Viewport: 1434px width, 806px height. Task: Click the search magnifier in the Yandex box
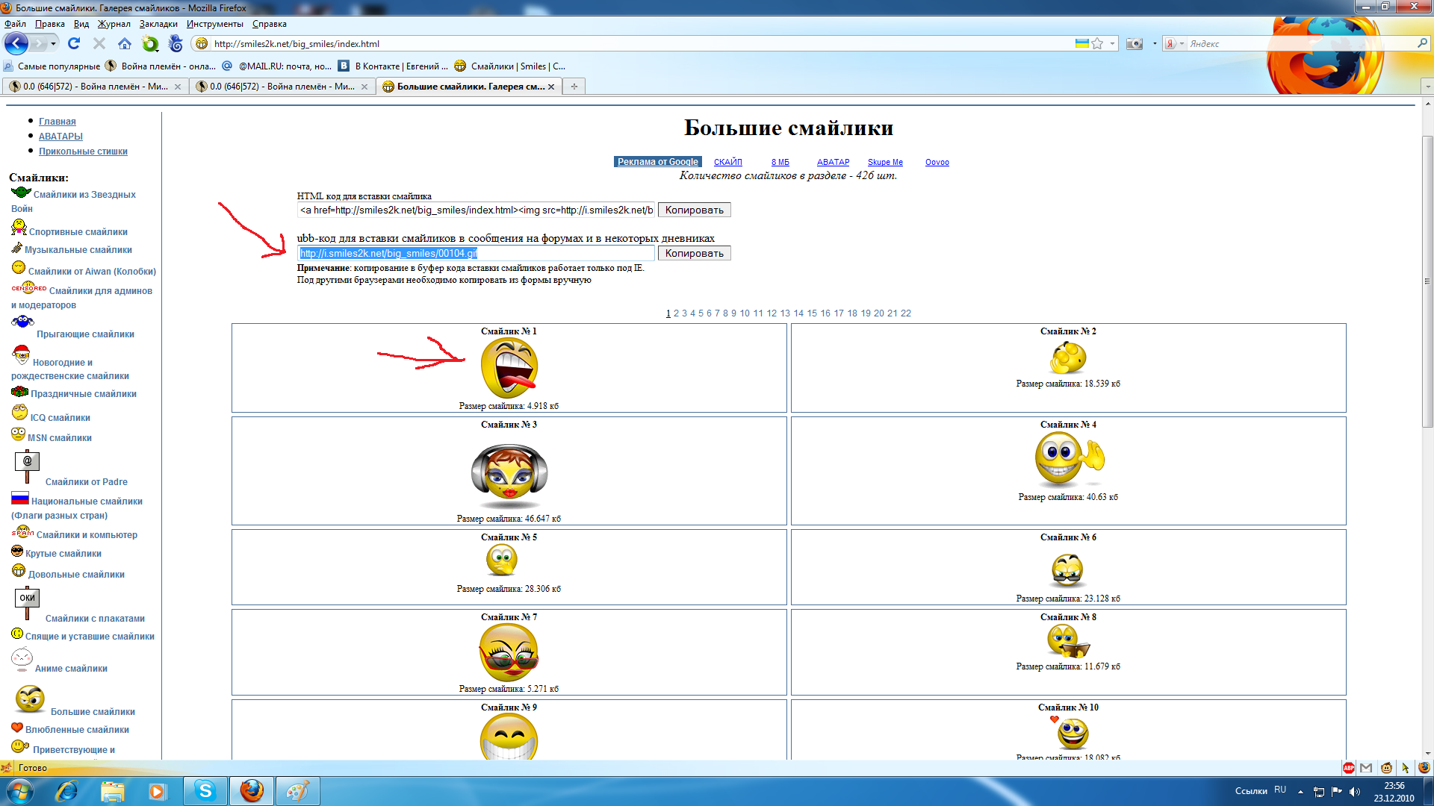(x=1422, y=43)
